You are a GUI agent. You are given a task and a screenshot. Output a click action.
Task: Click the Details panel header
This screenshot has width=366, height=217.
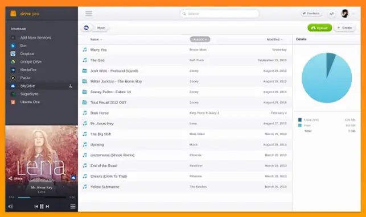(x=301, y=39)
